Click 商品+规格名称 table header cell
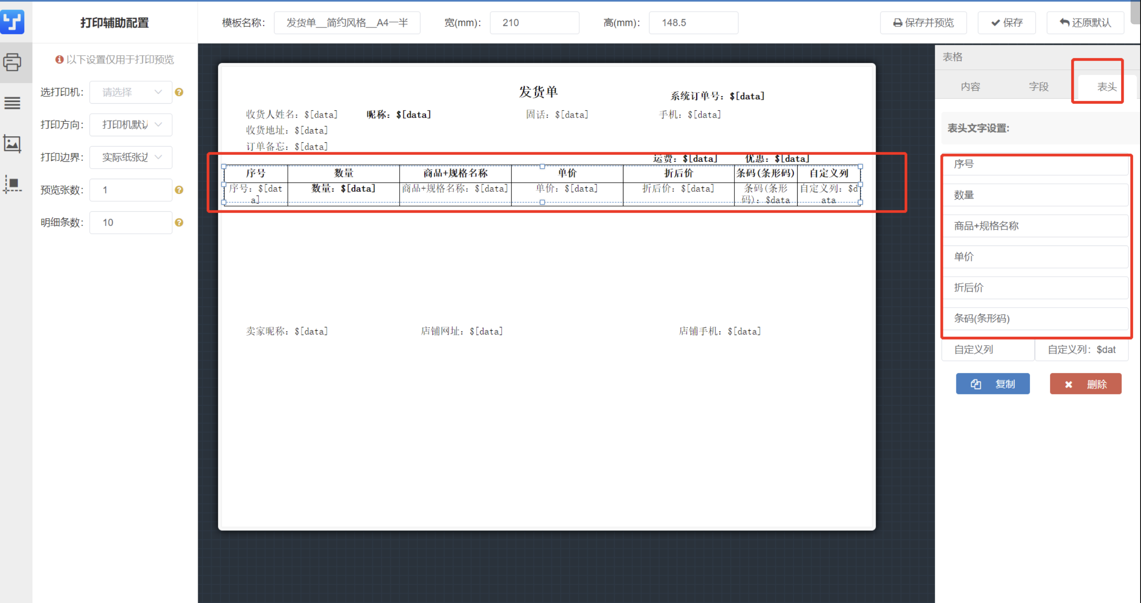 (x=455, y=174)
